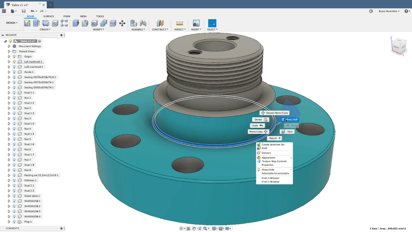Open the Design workspace dropdown

[11, 23]
